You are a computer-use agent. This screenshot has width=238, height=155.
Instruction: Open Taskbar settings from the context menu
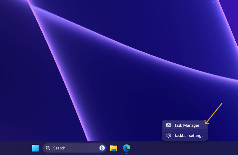(185, 135)
